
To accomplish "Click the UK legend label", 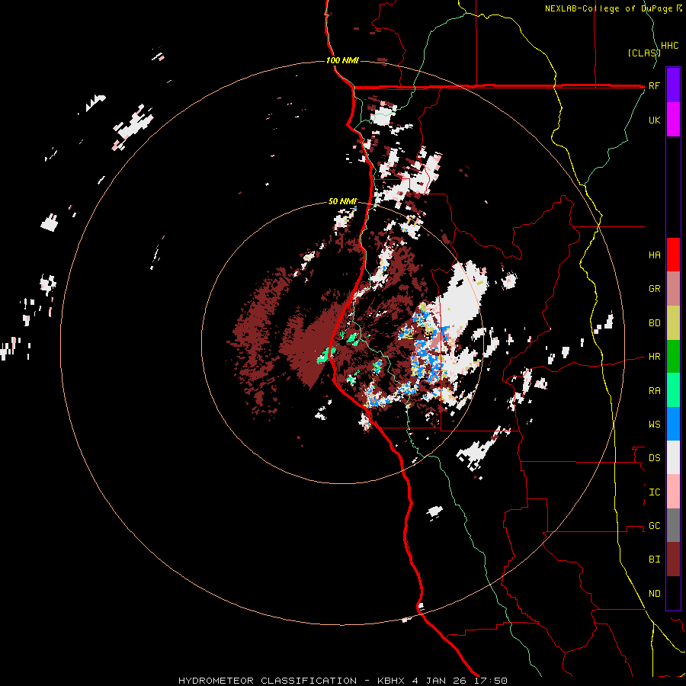I will 654,120.
